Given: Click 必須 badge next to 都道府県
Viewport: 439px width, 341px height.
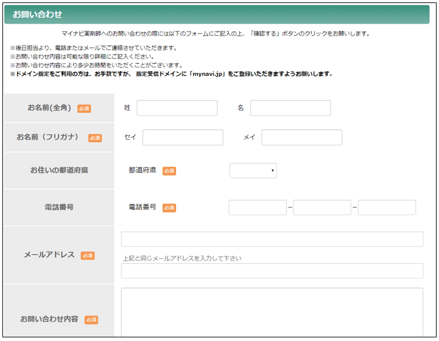Looking at the screenshot, I should 169,171.
